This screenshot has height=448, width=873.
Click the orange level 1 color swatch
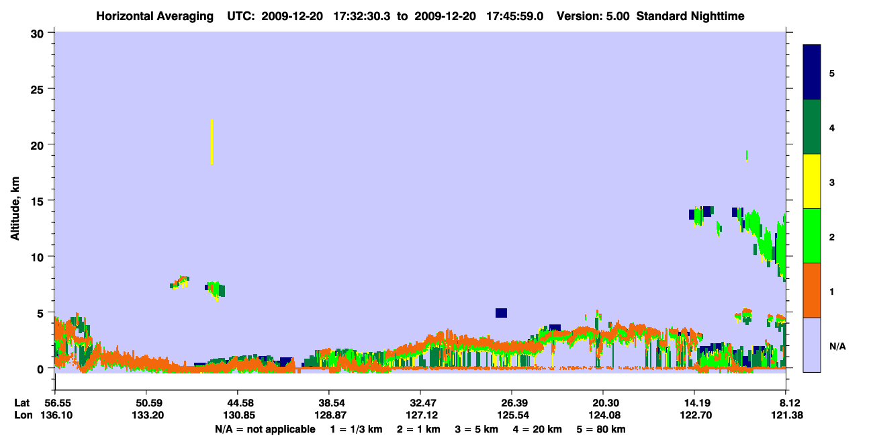tap(812, 290)
